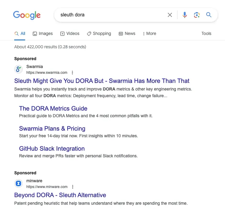Open three-dot options beside minware.com URL
This screenshot has width=225, height=212.
pos(73,187)
